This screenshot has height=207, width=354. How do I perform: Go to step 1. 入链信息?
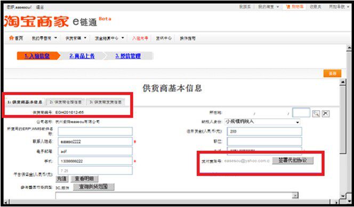[x=37, y=56]
